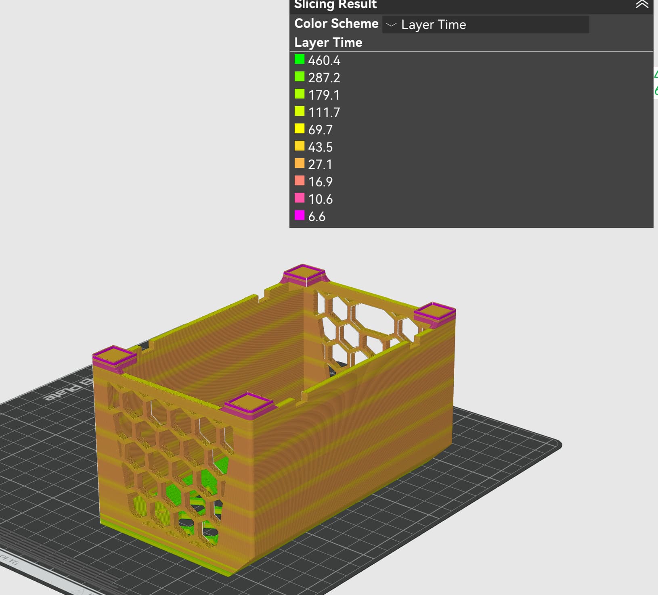Click the 16.9 salmon swatch
Viewport: 658px width, 595px height.
[300, 181]
